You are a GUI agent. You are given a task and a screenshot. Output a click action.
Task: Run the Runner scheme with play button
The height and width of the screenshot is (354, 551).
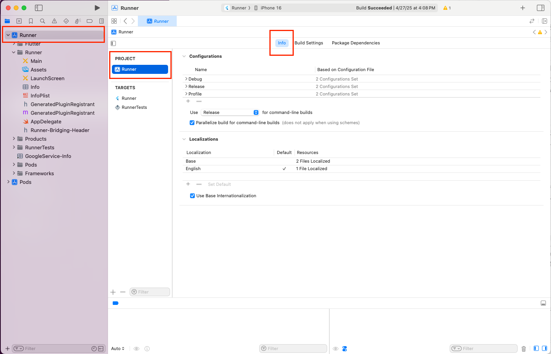coord(97,8)
